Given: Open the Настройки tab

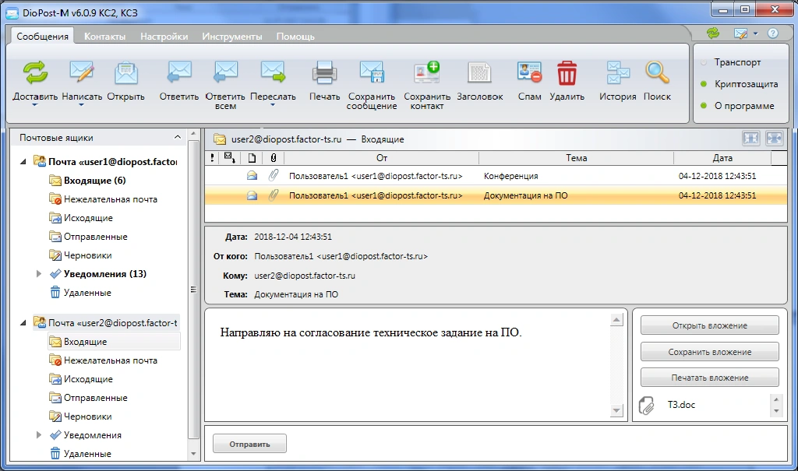Looking at the screenshot, I should point(164,37).
